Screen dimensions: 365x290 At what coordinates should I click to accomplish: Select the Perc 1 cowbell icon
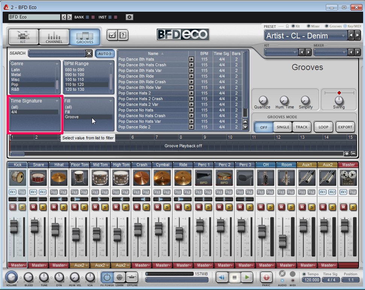click(x=204, y=177)
